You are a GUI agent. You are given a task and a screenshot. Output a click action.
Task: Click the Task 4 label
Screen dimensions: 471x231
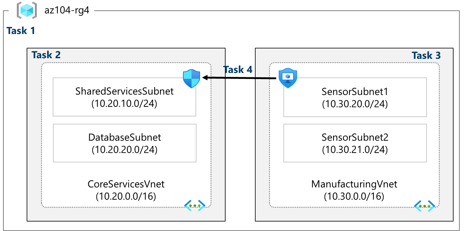coord(238,70)
